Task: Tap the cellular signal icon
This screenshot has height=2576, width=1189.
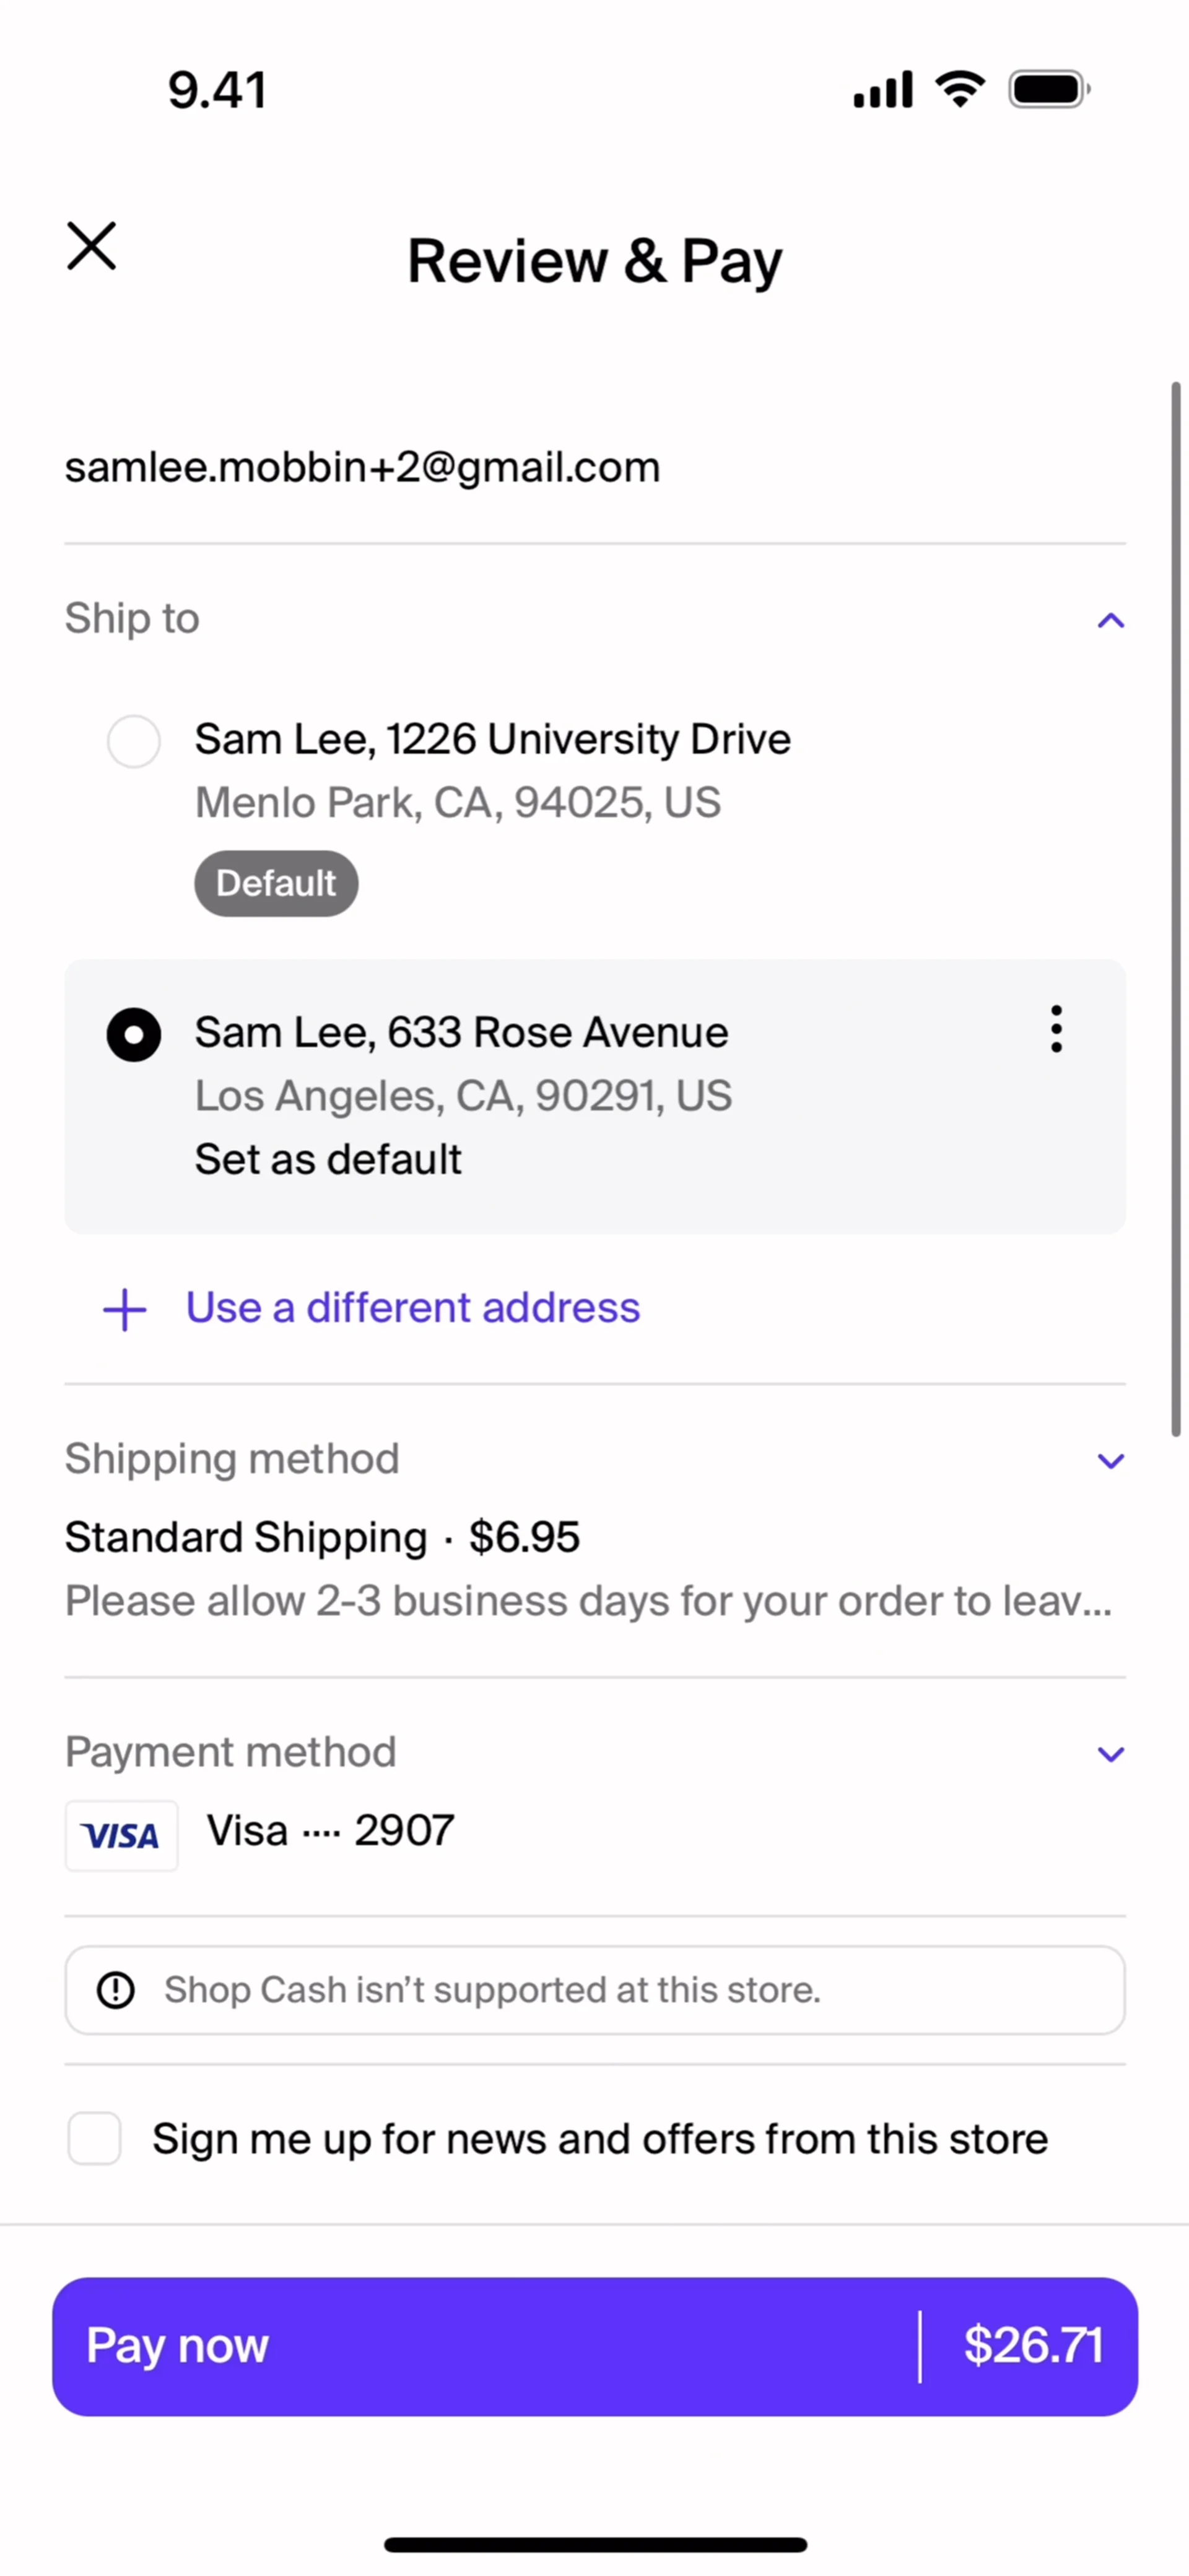Action: 882,90
